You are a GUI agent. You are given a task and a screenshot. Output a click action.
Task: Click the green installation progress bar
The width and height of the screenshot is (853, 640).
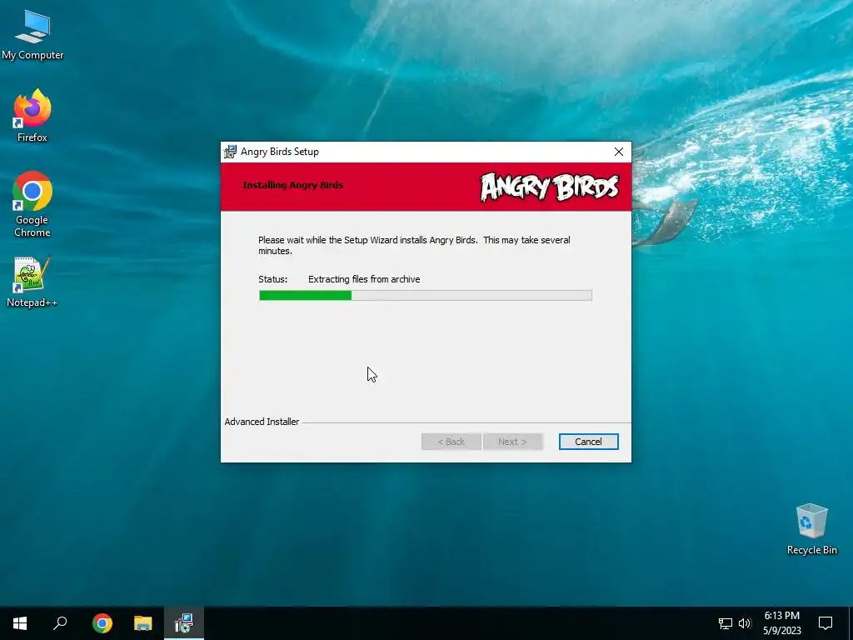426,296
